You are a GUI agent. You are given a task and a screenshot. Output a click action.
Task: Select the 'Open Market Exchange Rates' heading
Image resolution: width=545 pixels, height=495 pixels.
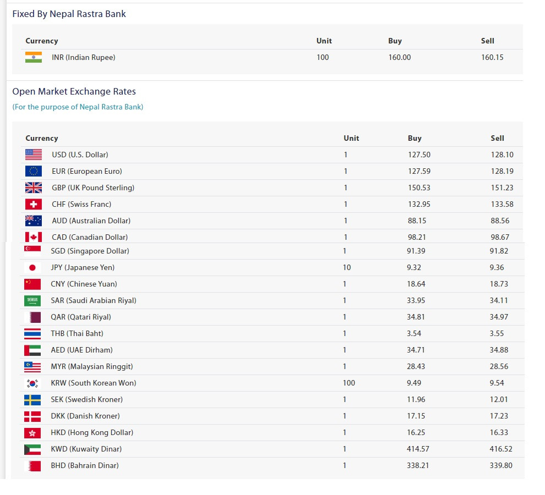(x=74, y=91)
